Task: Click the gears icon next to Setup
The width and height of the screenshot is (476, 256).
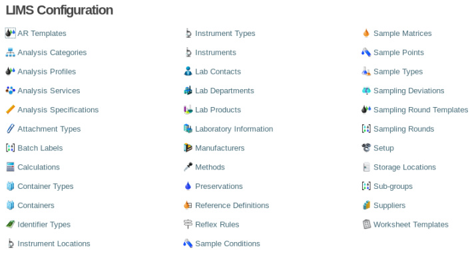Action: tap(366, 148)
